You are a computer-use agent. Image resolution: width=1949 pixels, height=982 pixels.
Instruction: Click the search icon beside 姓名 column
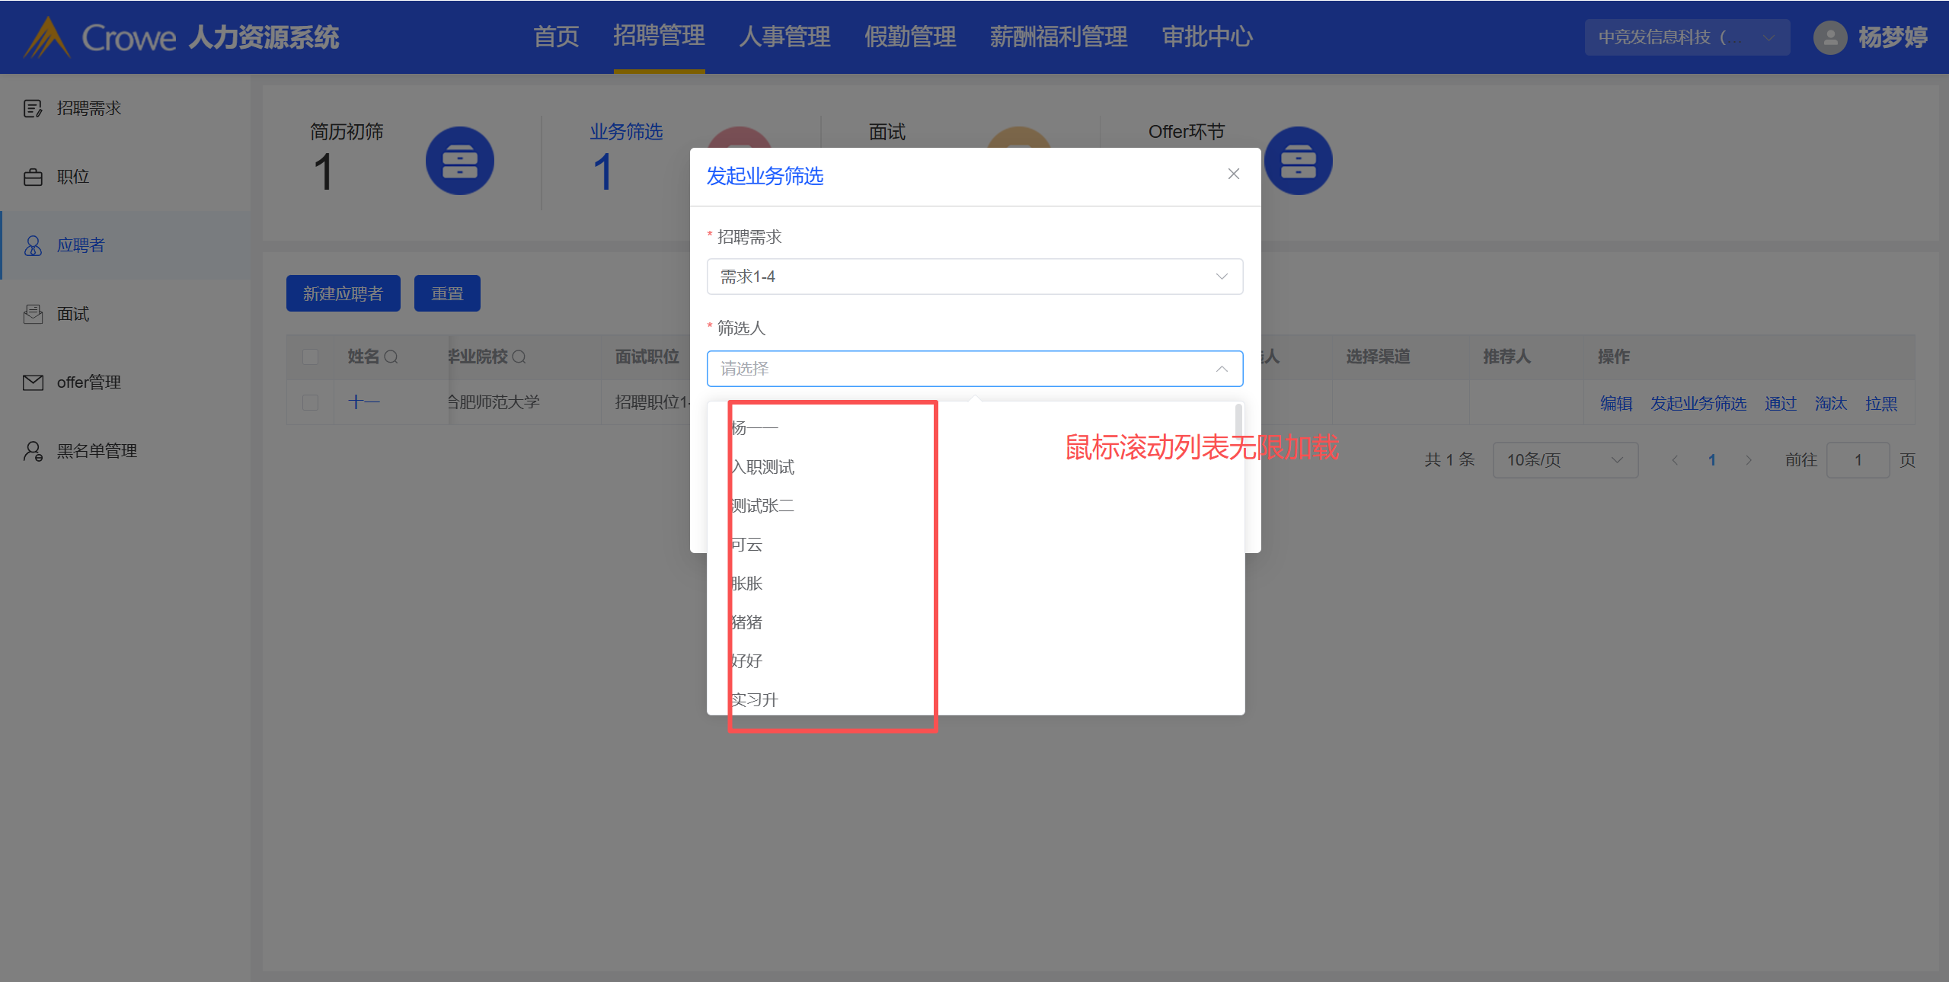tap(391, 357)
